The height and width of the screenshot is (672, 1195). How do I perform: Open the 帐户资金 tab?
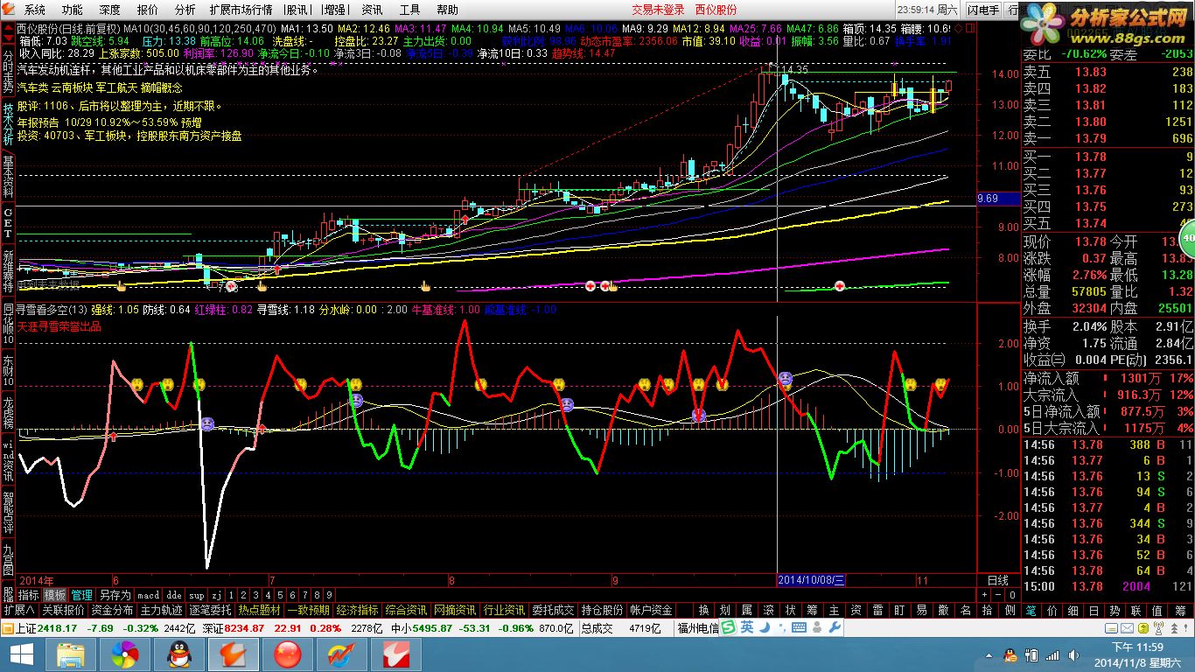point(651,610)
